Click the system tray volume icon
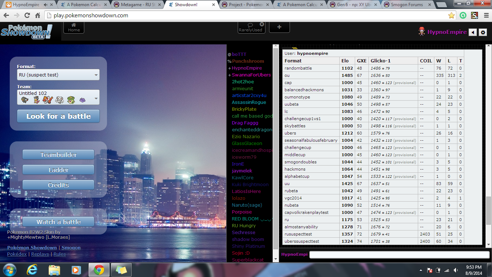 point(456,270)
